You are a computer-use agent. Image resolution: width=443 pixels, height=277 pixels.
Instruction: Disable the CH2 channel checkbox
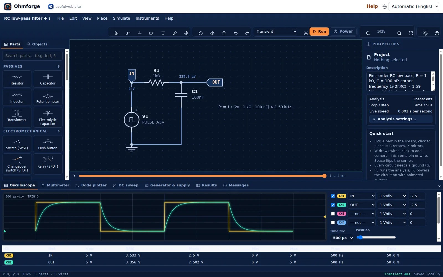[x=333, y=205]
